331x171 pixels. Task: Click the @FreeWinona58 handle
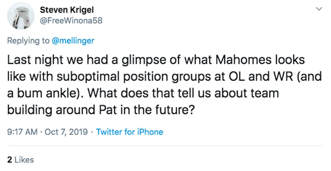point(71,21)
